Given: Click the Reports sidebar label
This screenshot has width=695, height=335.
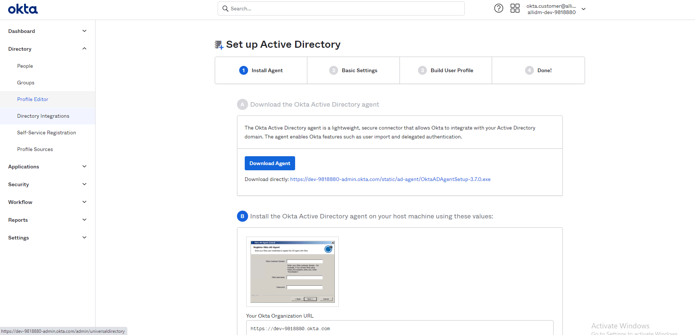Looking at the screenshot, I should (18, 220).
